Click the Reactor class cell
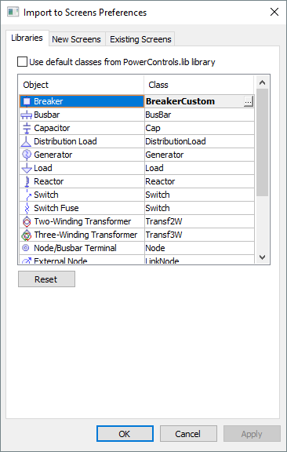287x452 pixels. pyautogui.click(x=199, y=181)
